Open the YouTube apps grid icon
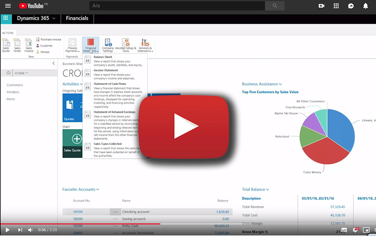 336,6
